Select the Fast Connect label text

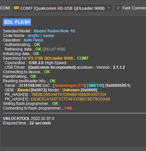tap(134, 8)
